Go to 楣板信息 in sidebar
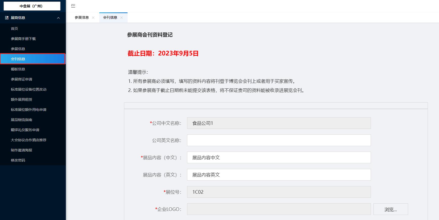The image size is (439, 220). pyautogui.click(x=18, y=69)
